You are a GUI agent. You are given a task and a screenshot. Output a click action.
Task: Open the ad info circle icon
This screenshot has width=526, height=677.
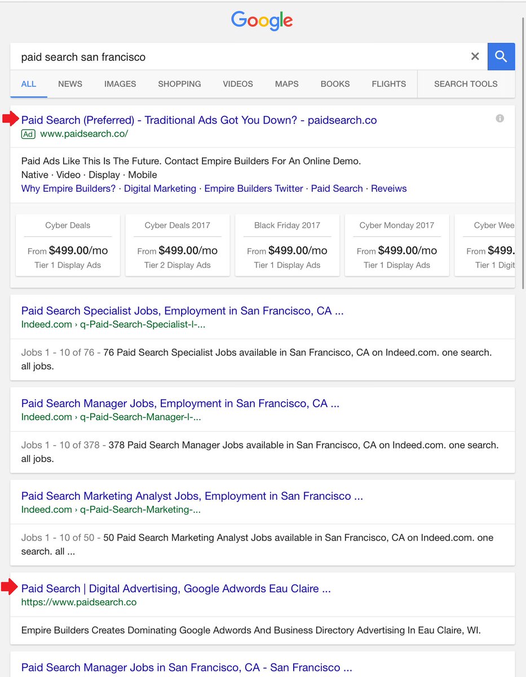point(500,118)
